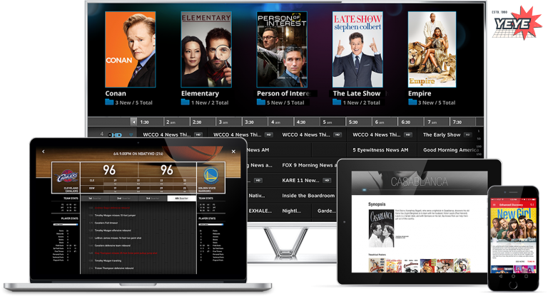Open The Late Show folder icon
The width and height of the screenshot is (548, 296).
pos(337,102)
